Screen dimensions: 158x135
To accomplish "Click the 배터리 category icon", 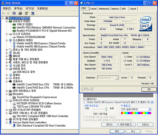I will tap(10, 56).
